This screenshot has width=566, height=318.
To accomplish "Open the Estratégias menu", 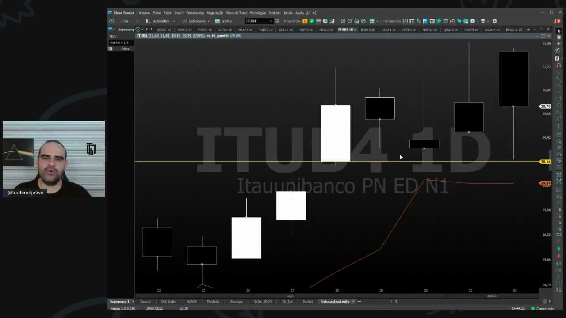I will pyautogui.click(x=258, y=13).
